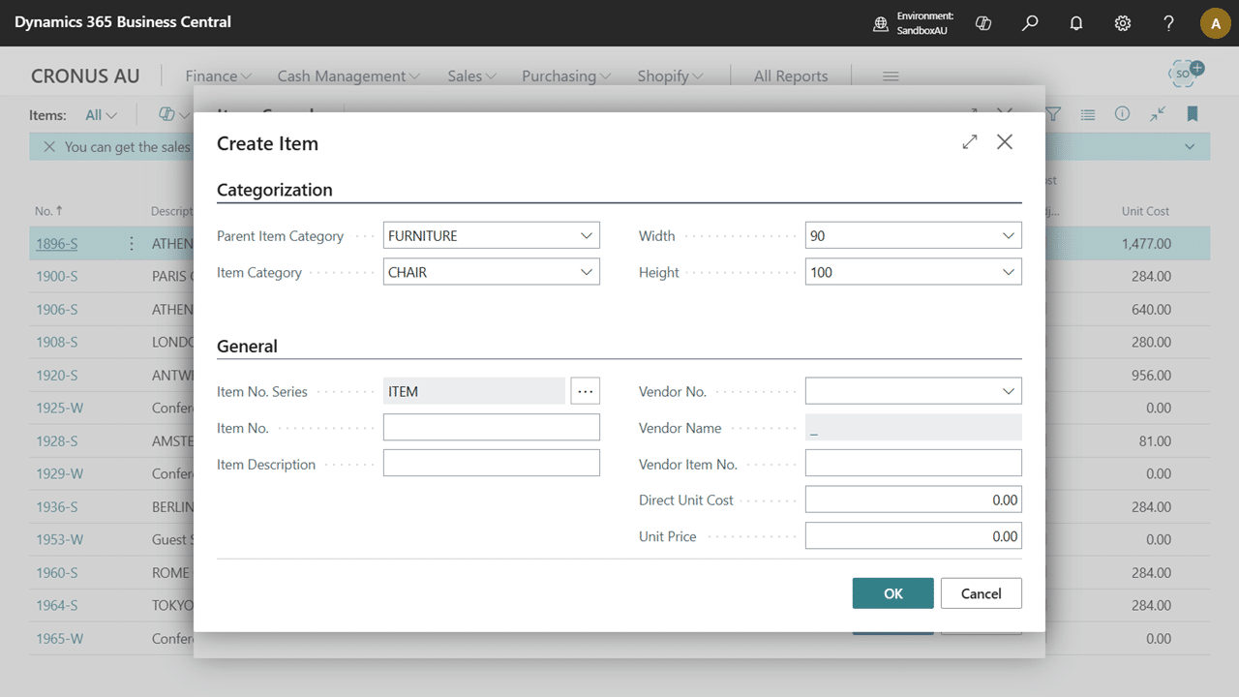Expand the Create Item dialog to full size
Screen dimensions: 1239x697
click(x=969, y=142)
